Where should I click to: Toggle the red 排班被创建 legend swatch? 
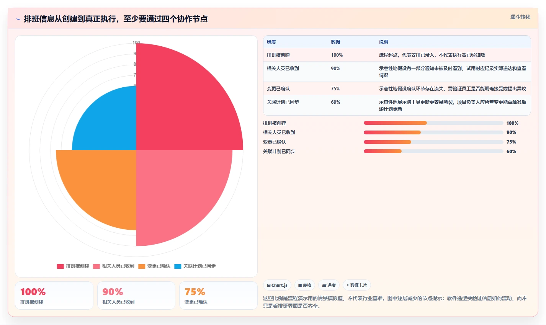pos(60,266)
